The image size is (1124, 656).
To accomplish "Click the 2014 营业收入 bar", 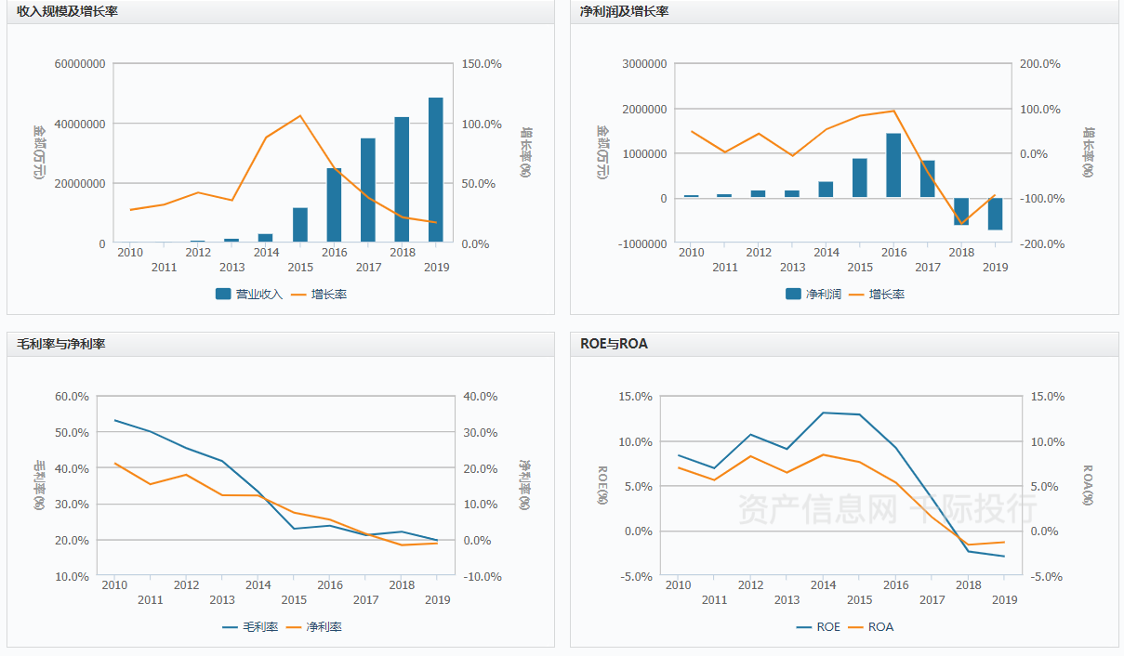I will tap(266, 238).
